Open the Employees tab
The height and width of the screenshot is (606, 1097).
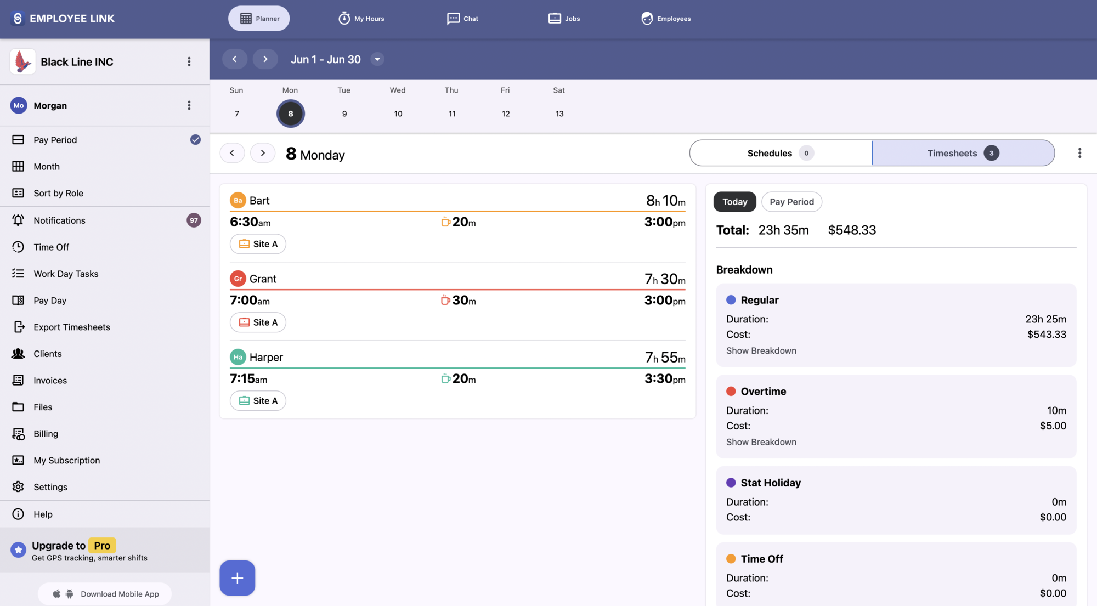[x=666, y=19]
